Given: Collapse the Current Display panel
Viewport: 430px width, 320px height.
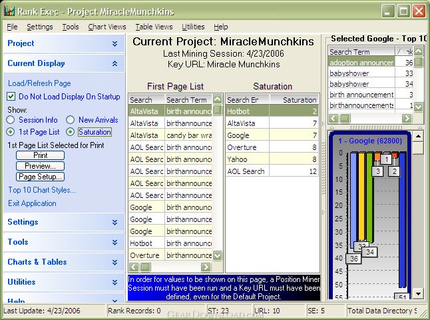Looking at the screenshot, I should click(114, 63).
